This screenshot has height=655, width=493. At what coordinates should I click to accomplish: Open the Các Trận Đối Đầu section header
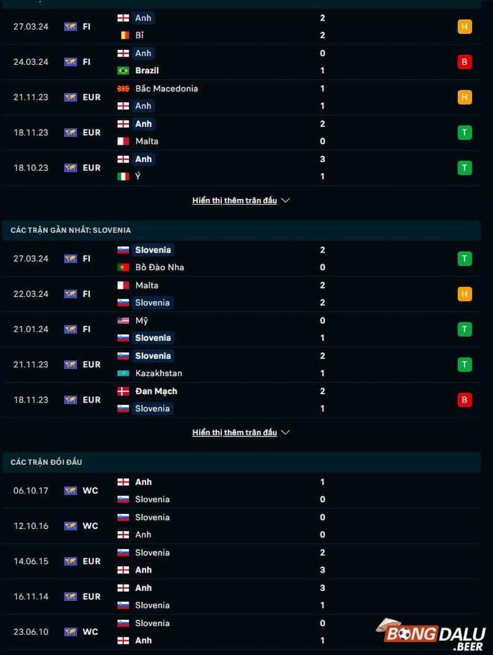click(x=46, y=462)
